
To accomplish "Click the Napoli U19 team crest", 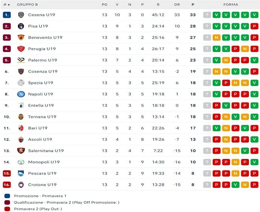I will click(x=21, y=94).
